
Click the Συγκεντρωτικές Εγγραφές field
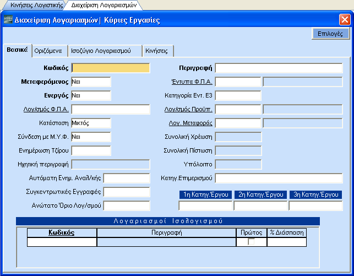click(127, 192)
